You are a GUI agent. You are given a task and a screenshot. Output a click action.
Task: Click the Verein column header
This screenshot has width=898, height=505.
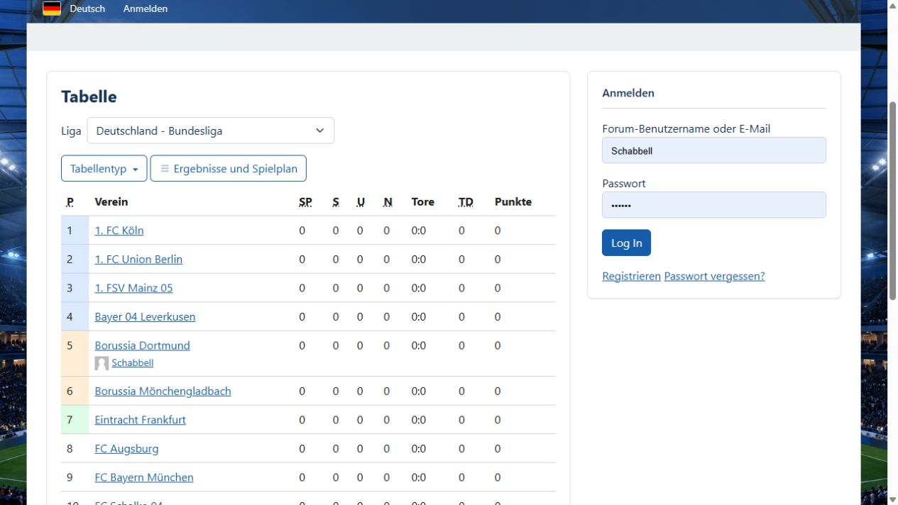pyautogui.click(x=111, y=202)
